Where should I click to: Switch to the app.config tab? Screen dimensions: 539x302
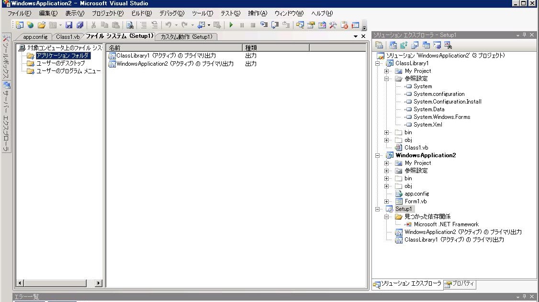click(35, 37)
